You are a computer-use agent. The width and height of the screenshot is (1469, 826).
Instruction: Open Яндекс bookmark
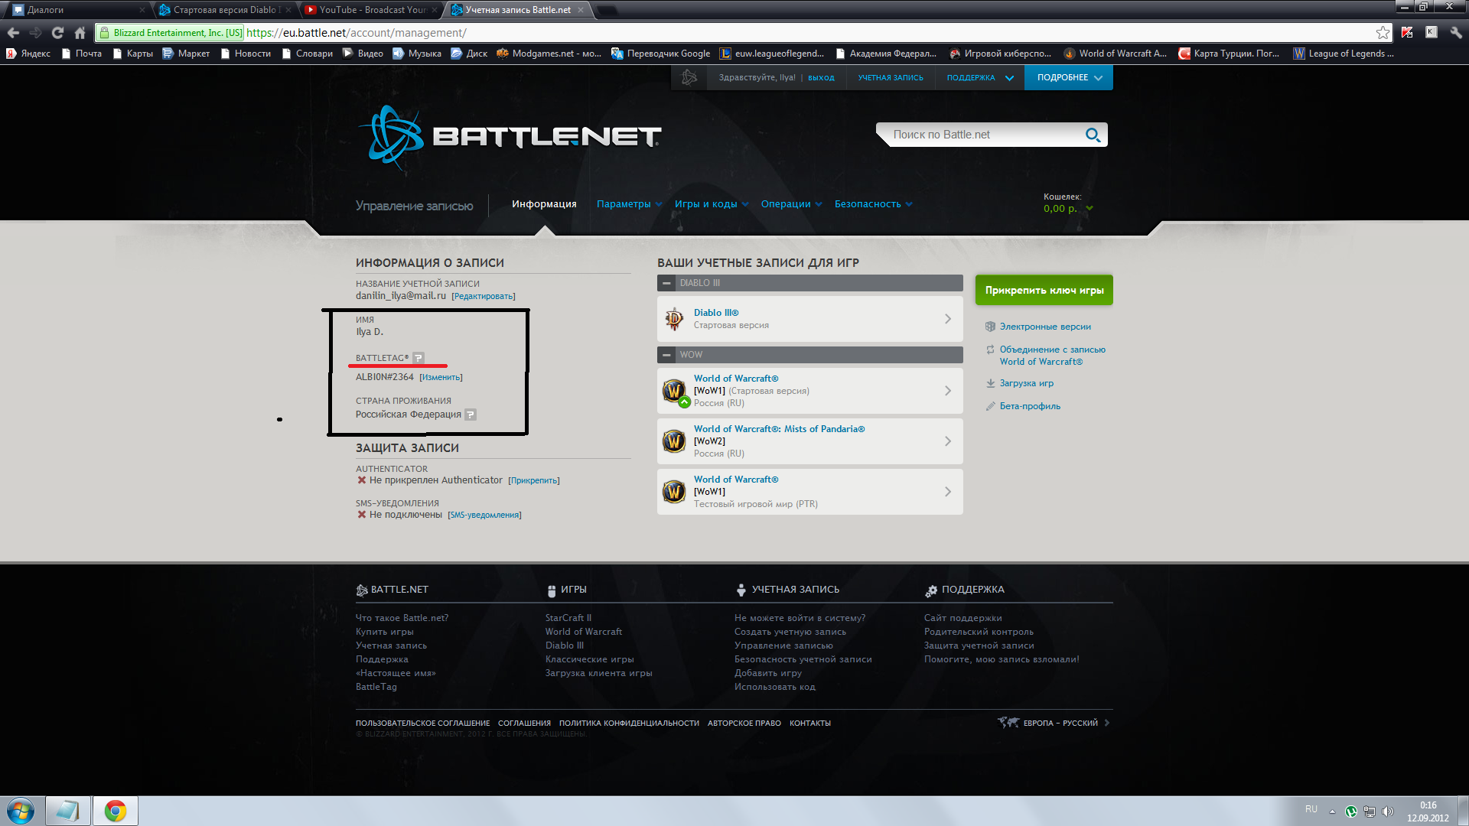pos(28,54)
